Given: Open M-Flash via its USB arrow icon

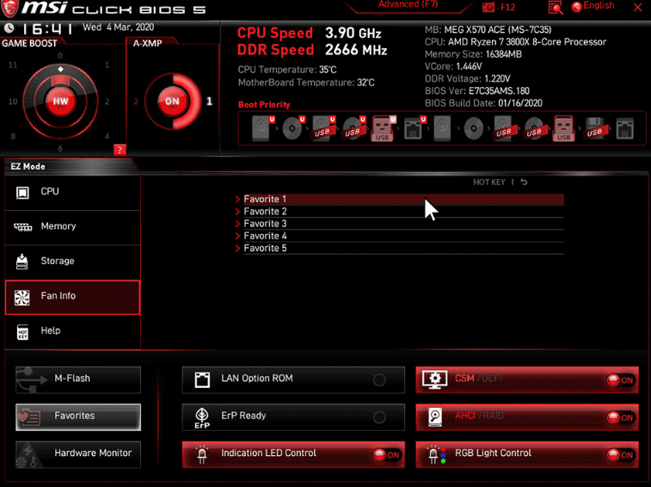Looking at the screenshot, I should pyautogui.click(x=32, y=379).
